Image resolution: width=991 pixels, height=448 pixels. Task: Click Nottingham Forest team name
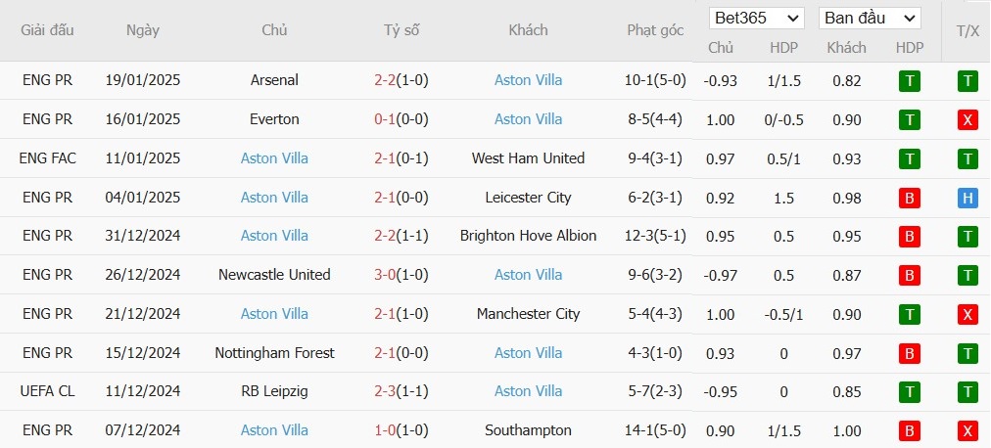tap(274, 353)
